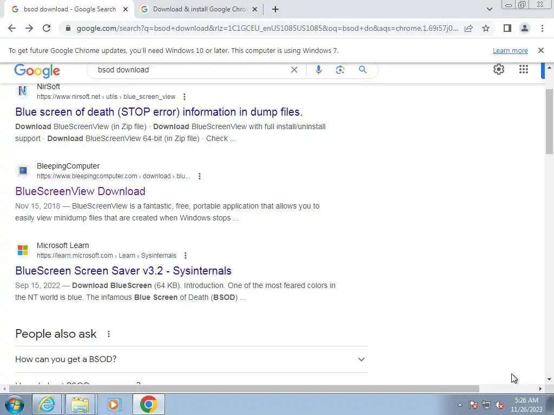The width and height of the screenshot is (554, 415).
Task: Open the Chrome side panel
Action: pyautogui.click(x=507, y=28)
